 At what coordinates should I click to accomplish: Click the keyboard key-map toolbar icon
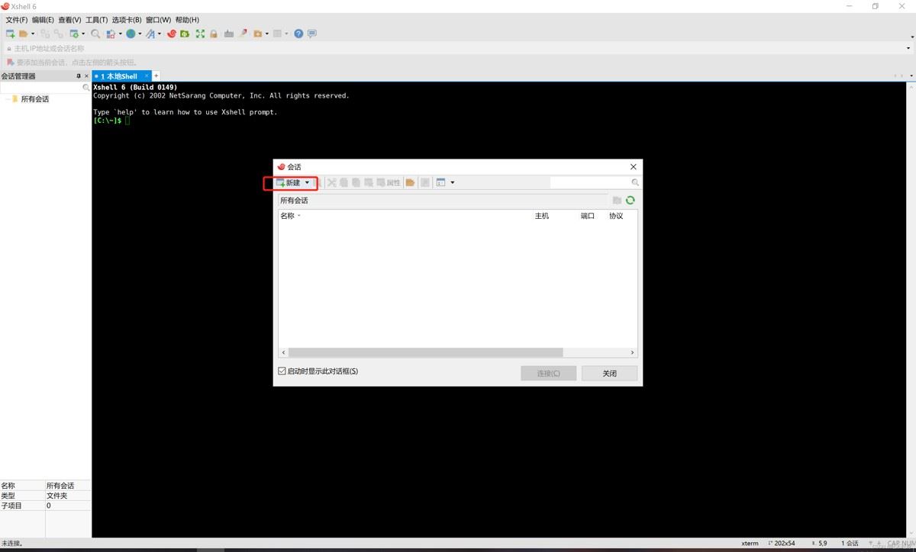228,34
